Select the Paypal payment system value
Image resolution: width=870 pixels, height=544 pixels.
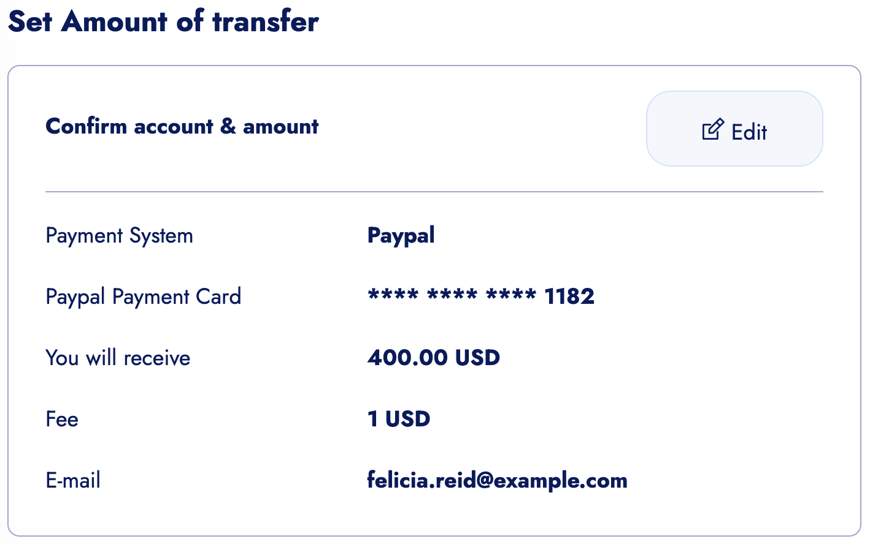[x=401, y=236]
